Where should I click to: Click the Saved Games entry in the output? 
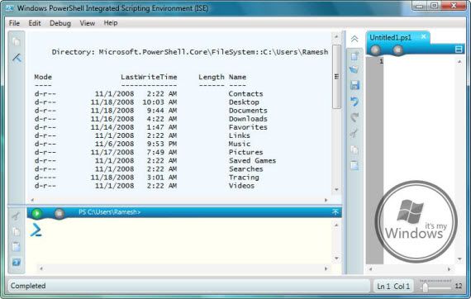[252, 161]
